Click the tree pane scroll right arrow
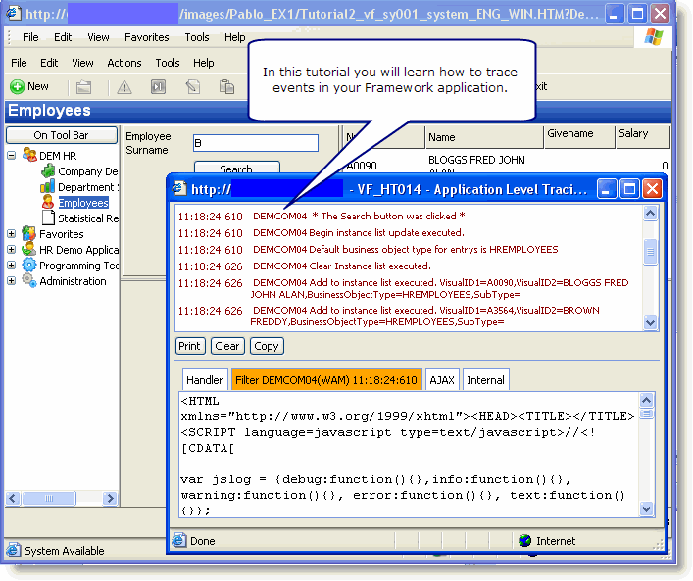 110,499
